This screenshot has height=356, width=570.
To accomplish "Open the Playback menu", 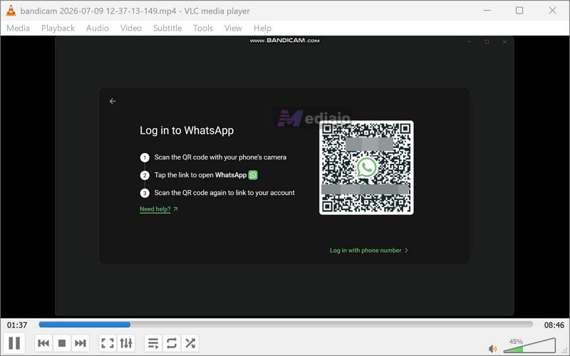I will tap(58, 28).
